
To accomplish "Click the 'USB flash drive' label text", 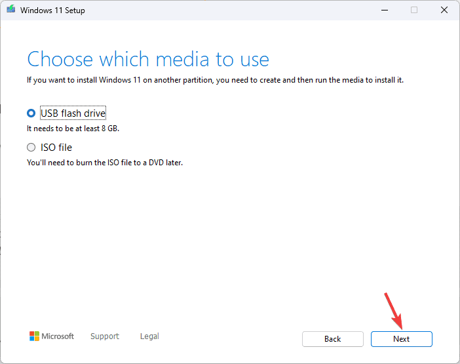I will (73, 113).
